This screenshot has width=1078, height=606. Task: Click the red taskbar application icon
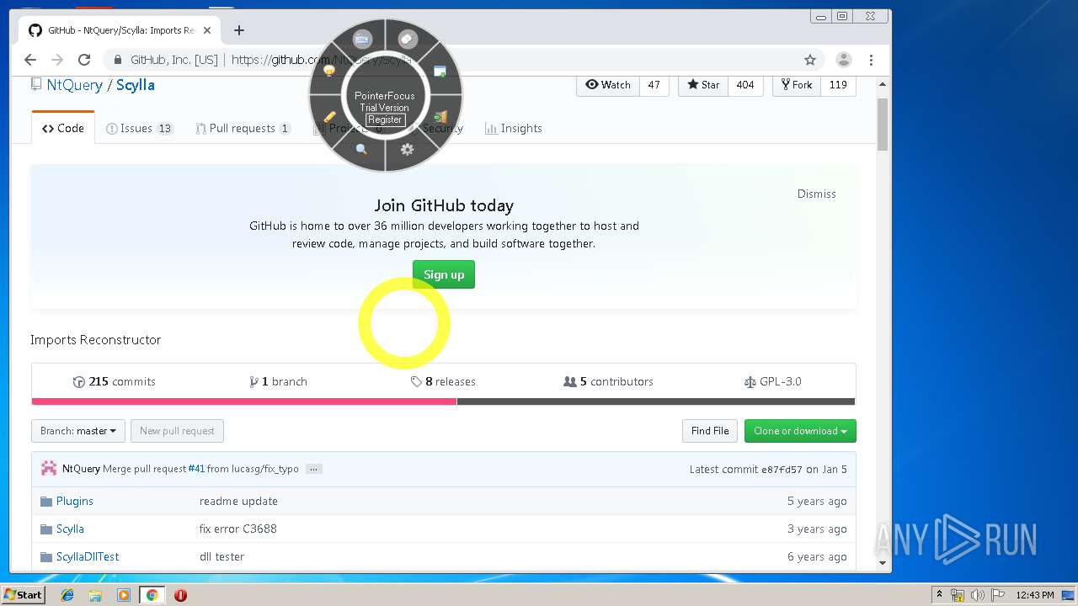pos(180,595)
